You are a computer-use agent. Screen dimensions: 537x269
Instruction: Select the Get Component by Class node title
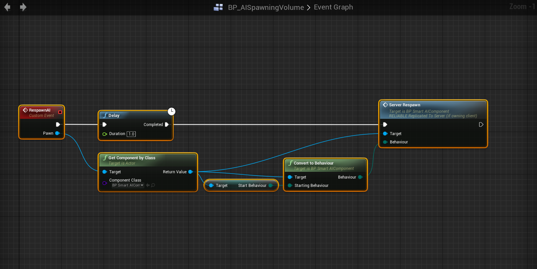[x=132, y=158]
